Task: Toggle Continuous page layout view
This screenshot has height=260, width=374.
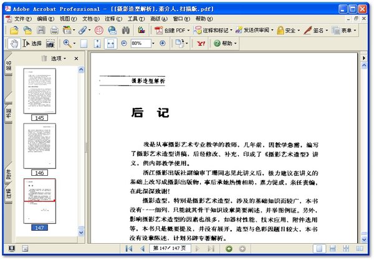Action: (333, 249)
